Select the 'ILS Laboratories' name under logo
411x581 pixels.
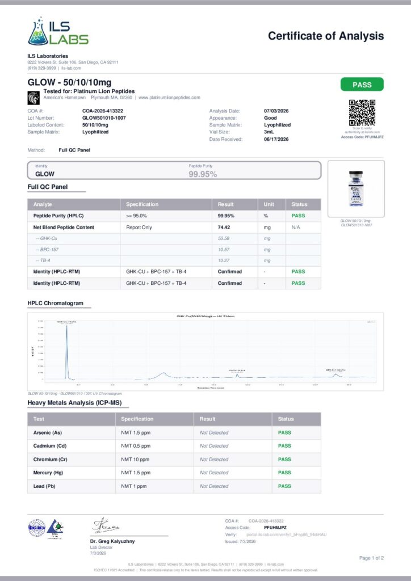click(48, 56)
